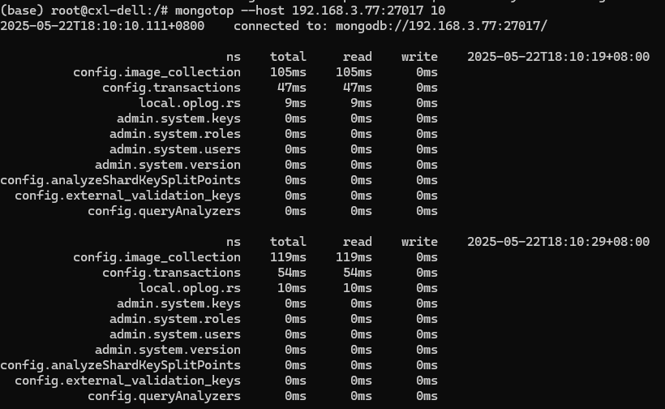The height and width of the screenshot is (409, 665).
Task: Click the 119ms read value
Action: (354, 257)
